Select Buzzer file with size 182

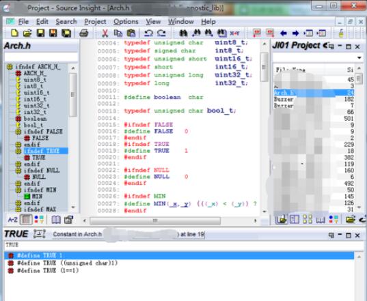tap(314, 99)
